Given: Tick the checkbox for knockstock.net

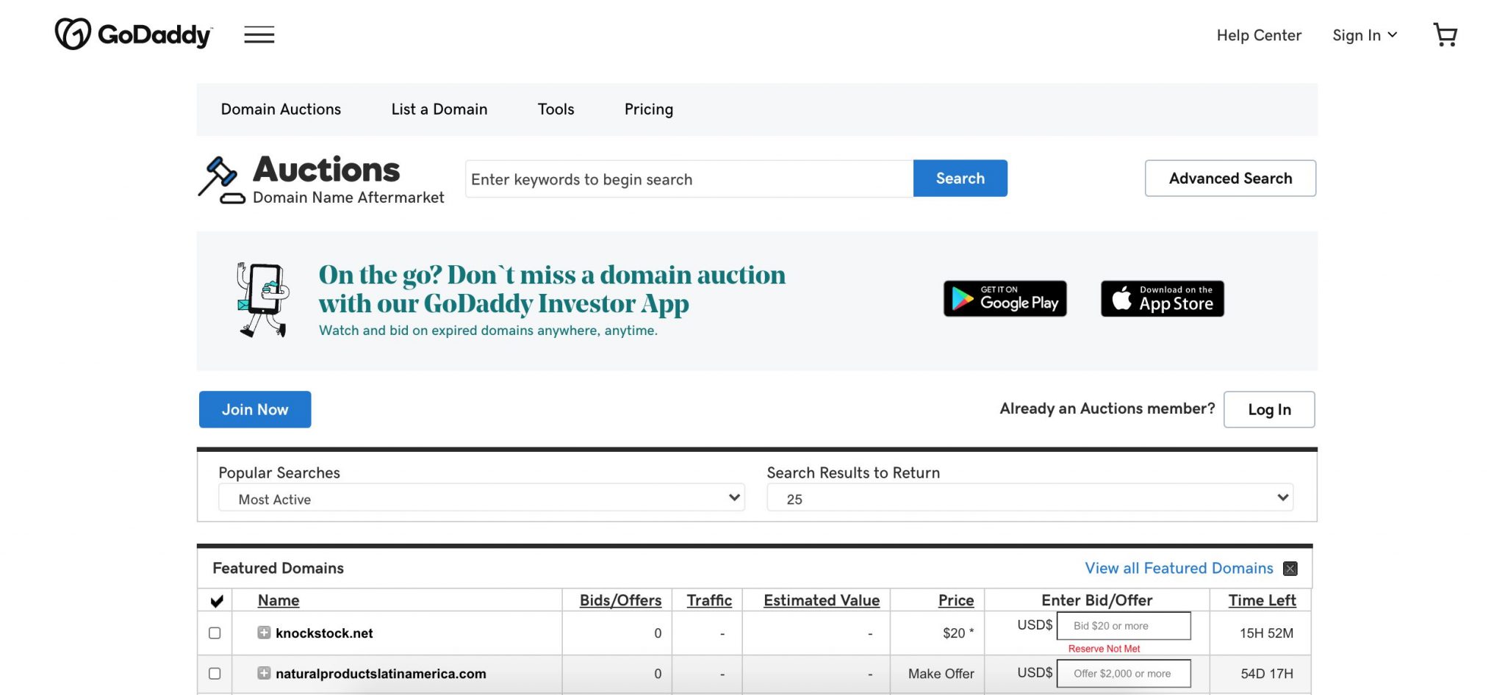Looking at the screenshot, I should [x=215, y=633].
